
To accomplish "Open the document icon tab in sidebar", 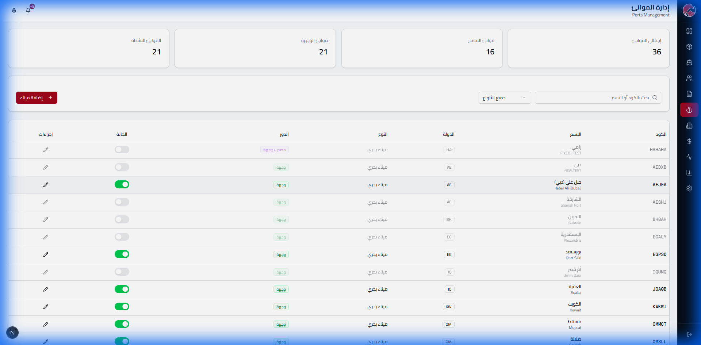I will [x=689, y=94].
